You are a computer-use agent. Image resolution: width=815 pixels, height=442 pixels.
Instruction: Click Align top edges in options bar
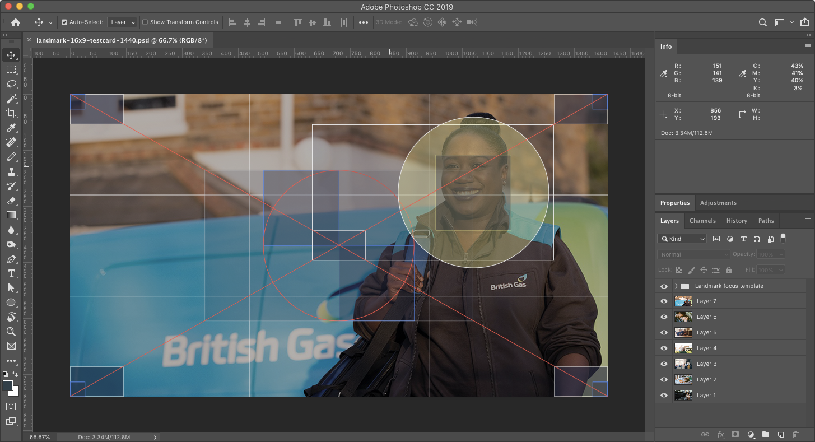[298, 22]
